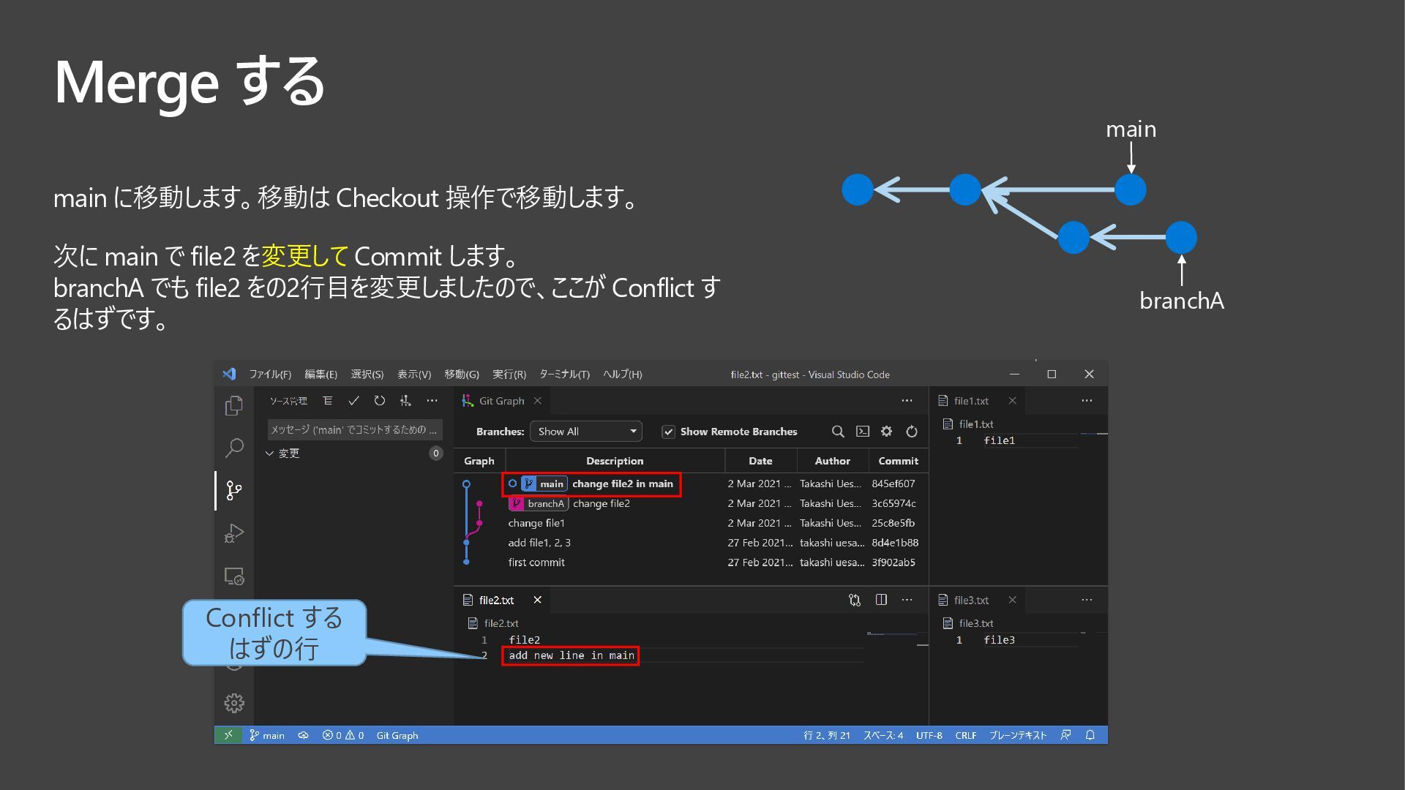Open Git Graph repository settings gear
The image size is (1405, 790).
pyautogui.click(x=886, y=432)
